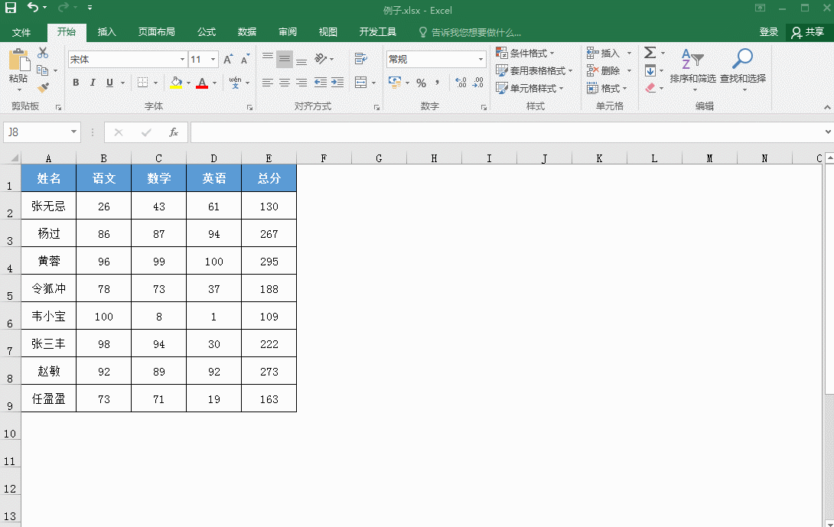834x527 pixels.
Task: Open the font size 11 dropdown
Action: tap(213, 60)
